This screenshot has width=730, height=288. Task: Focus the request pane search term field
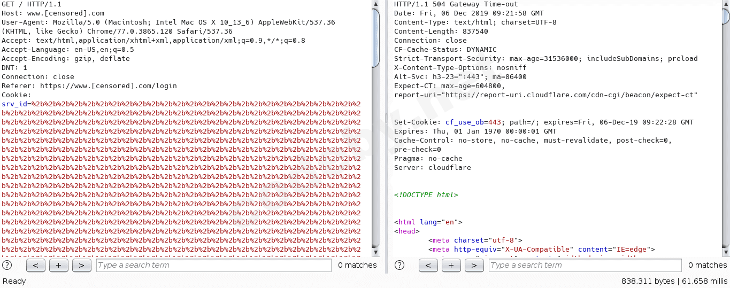click(x=214, y=266)
